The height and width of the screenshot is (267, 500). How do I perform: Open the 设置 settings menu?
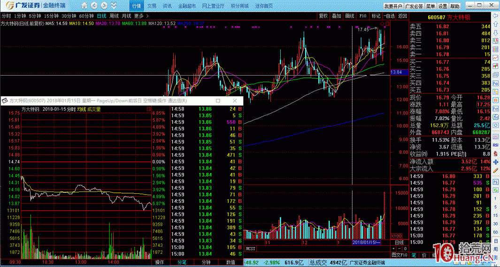(443, 6)
